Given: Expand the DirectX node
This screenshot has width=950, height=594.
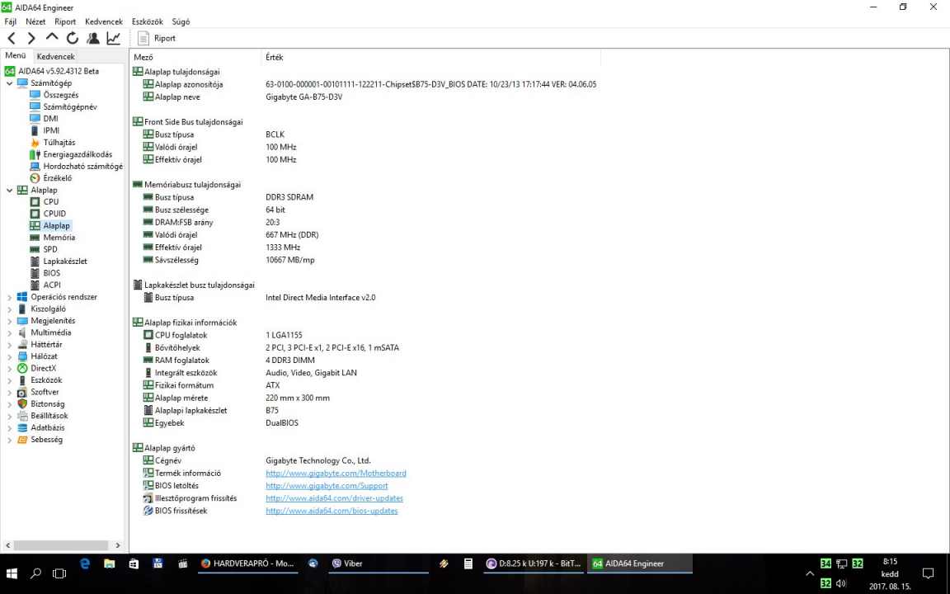Looking at the screenshot, I should coord(9,369).
